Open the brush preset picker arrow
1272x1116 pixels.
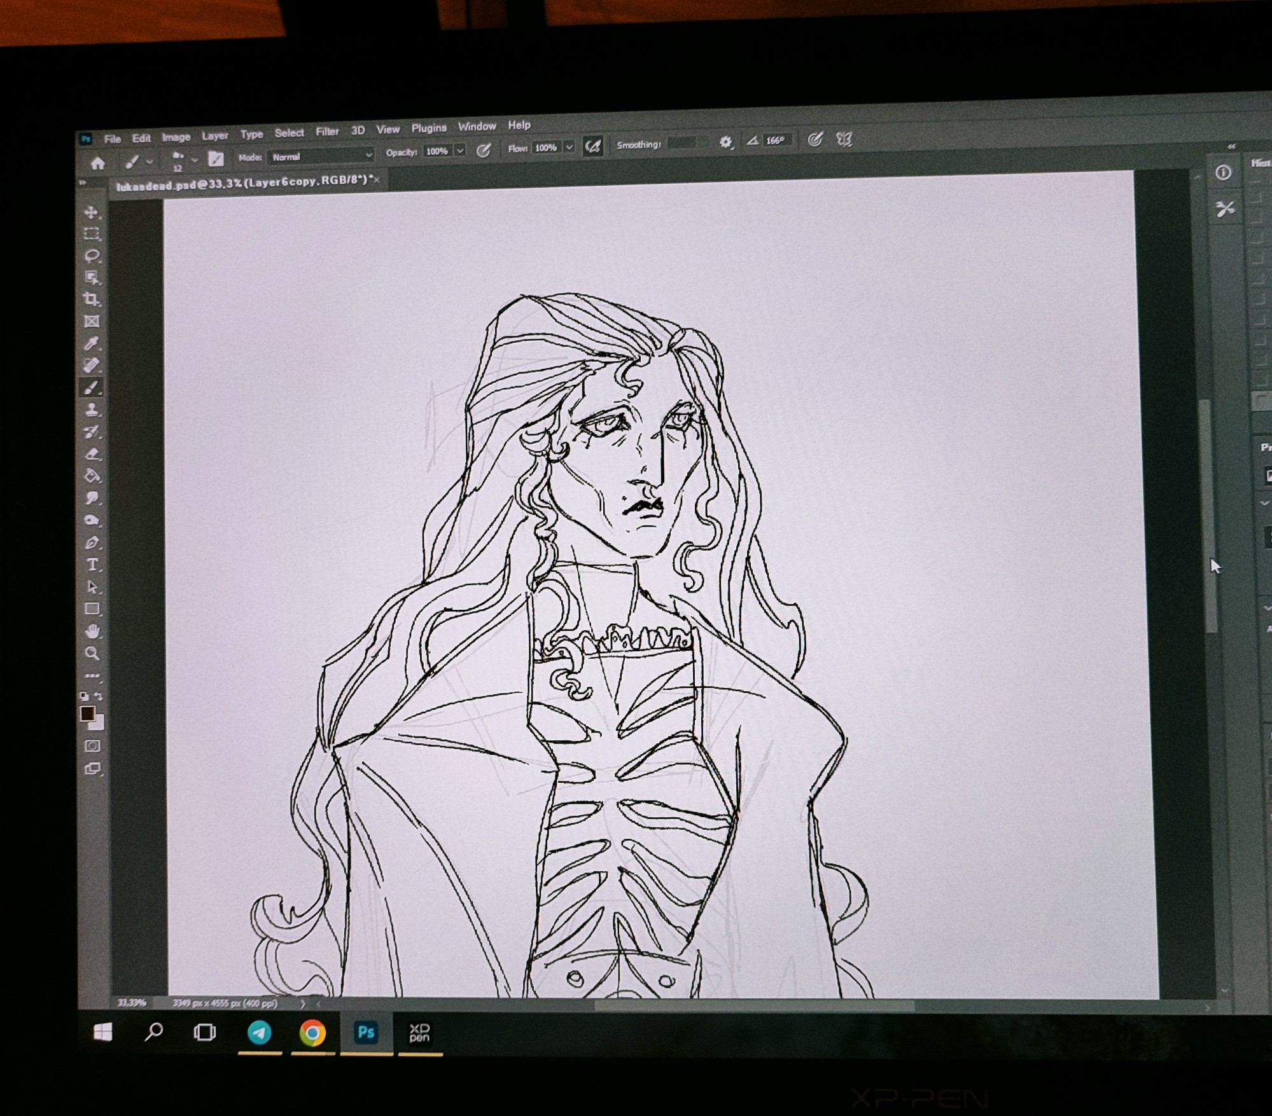click(195, 160)
